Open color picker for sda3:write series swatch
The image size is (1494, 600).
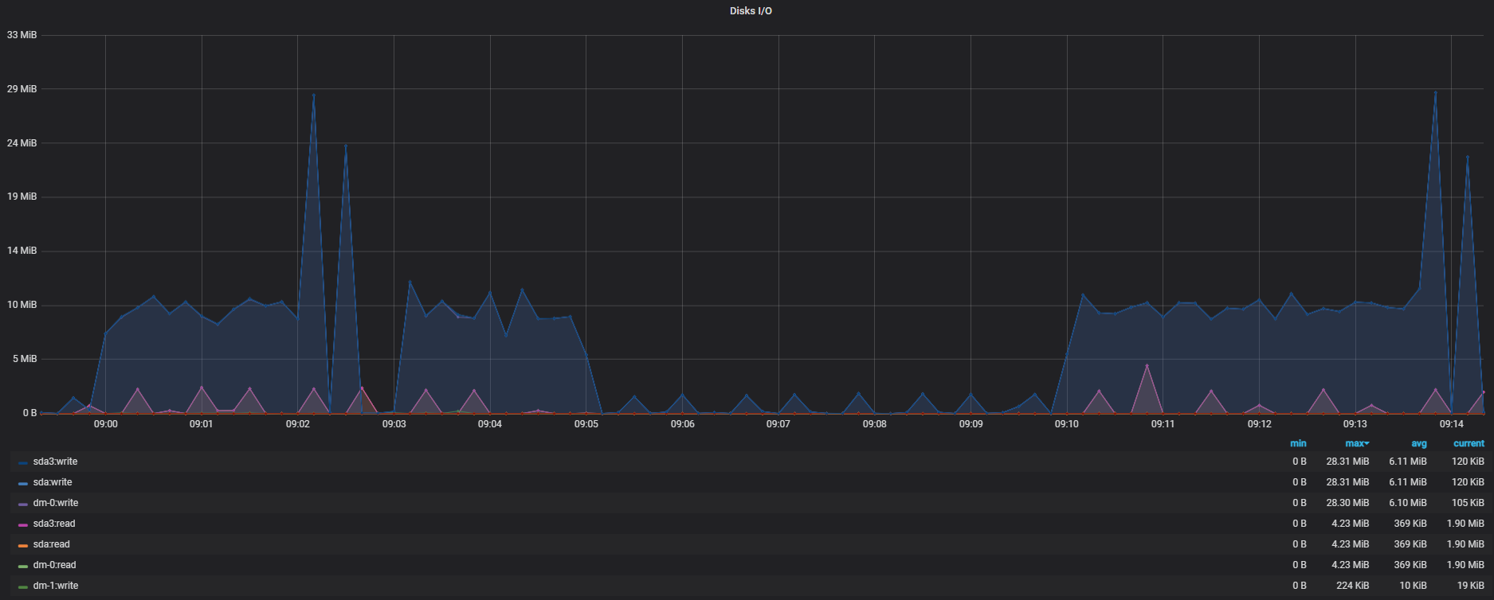[x=23, y=462]
